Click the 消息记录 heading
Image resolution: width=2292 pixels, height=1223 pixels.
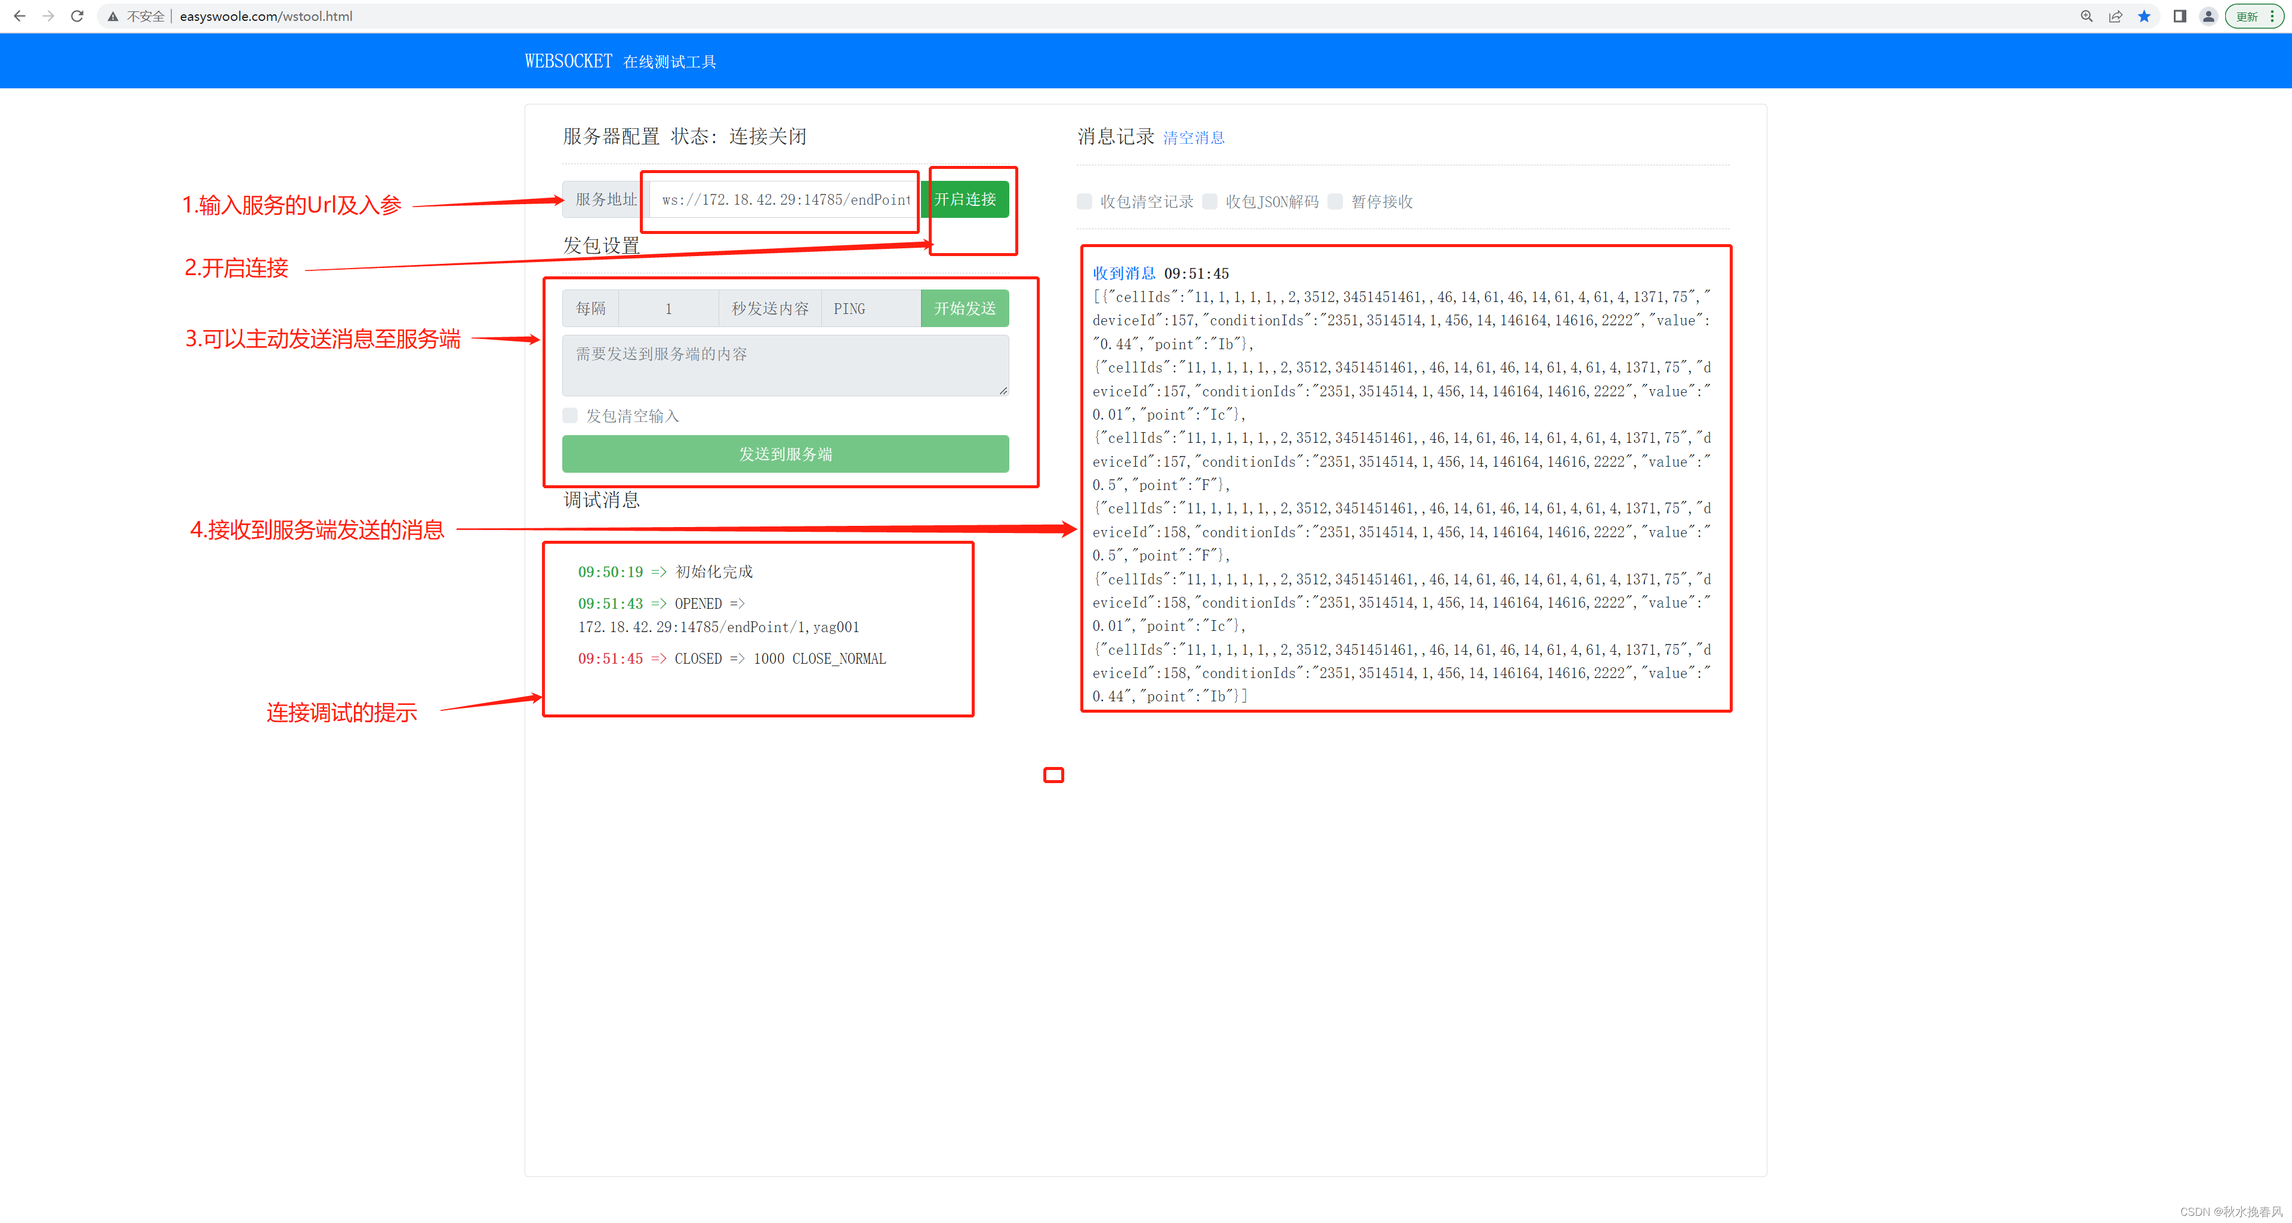pyautogui.click(x=1116, y=136)
